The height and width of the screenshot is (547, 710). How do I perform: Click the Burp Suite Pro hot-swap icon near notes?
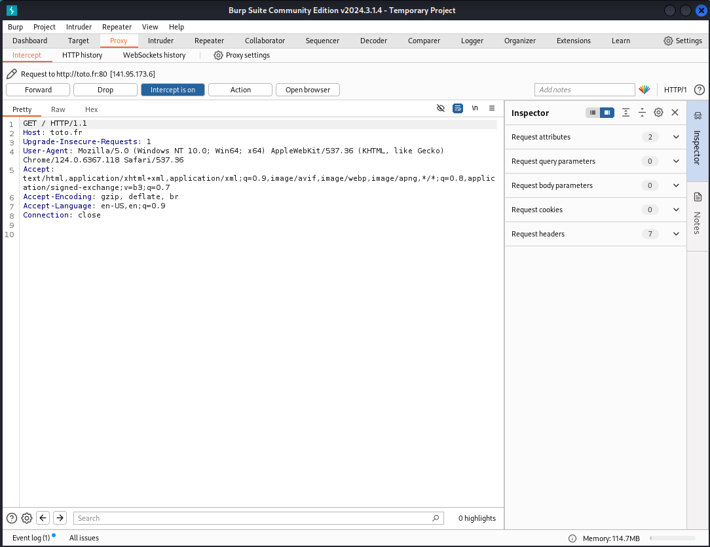pos(645,90)
